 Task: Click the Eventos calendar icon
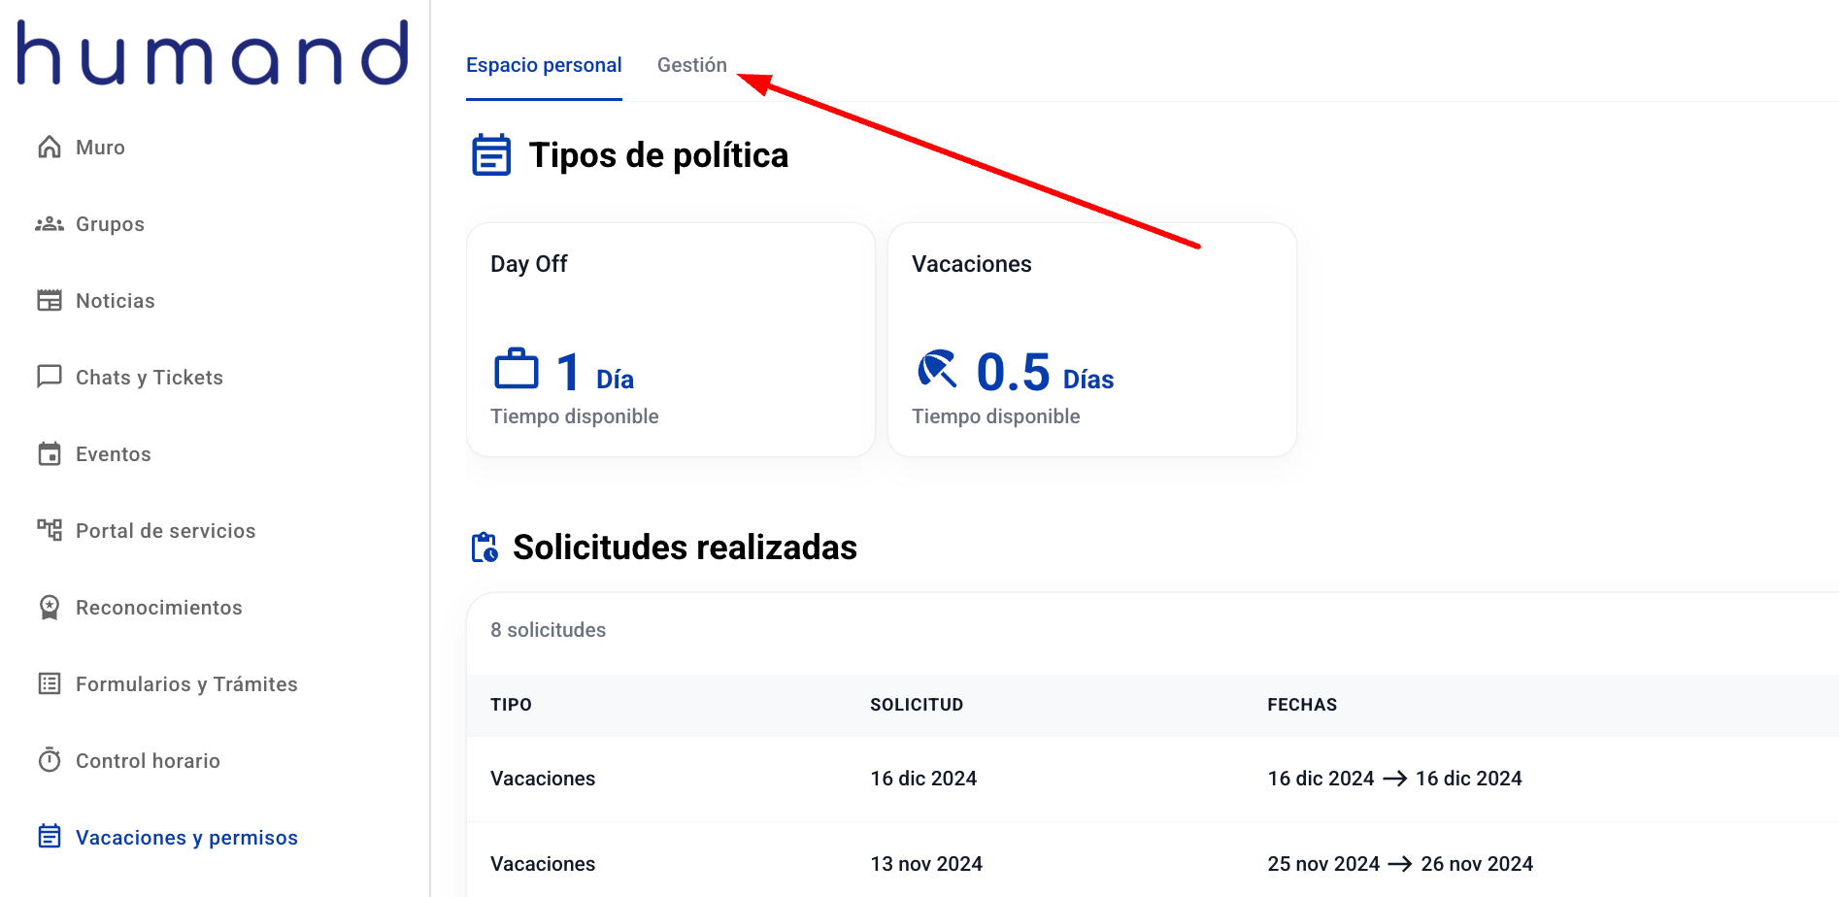[x=50, y=454]
